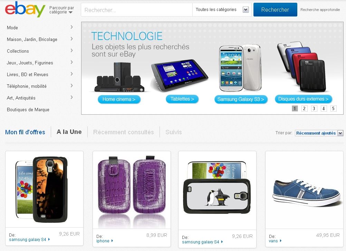Viewport: 346px width, 251px height.
Task: Expand Téléphonie, mobilité chevron arrow
Action: coord(71,86)
